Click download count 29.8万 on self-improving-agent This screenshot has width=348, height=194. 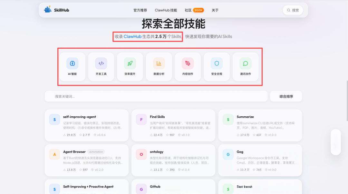[70, 135]
